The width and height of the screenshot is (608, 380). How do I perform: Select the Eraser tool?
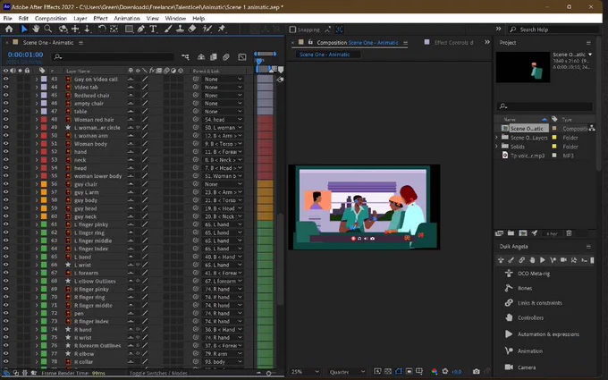pos(192,30)
